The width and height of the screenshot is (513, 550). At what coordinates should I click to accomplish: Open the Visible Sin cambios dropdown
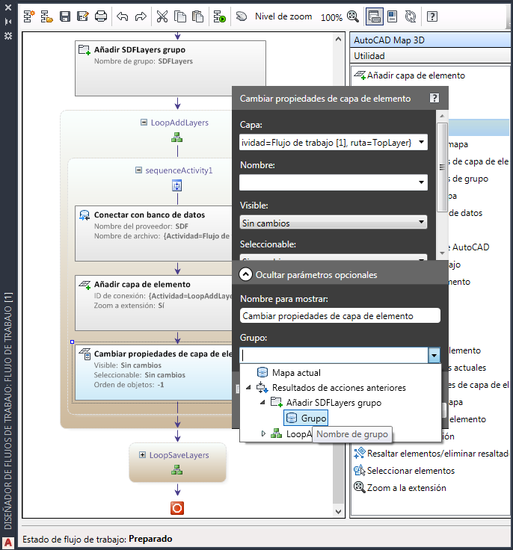(334, 223)
